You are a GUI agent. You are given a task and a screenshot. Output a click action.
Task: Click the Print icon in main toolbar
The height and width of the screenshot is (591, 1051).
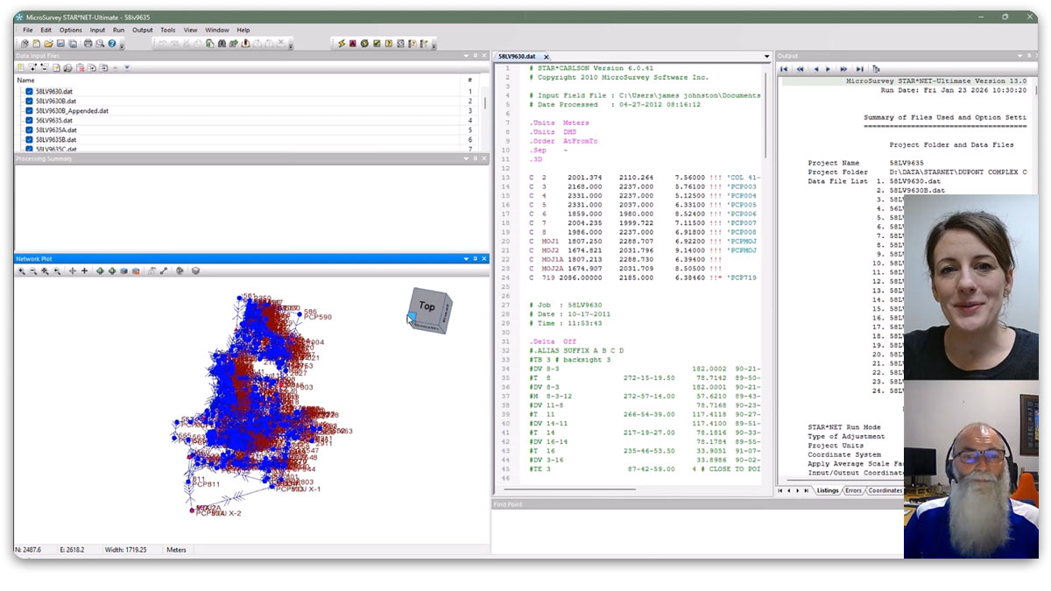pyautogui.click(x=88, y=44)
